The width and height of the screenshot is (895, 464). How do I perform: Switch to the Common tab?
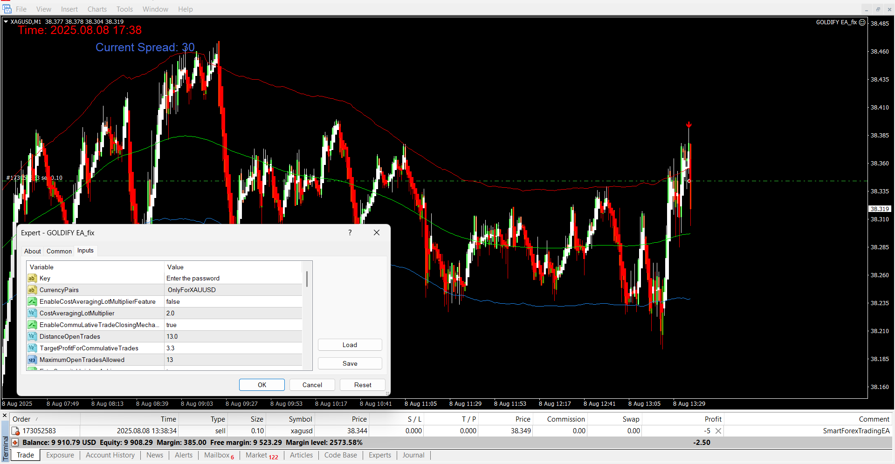click(59, 251)
